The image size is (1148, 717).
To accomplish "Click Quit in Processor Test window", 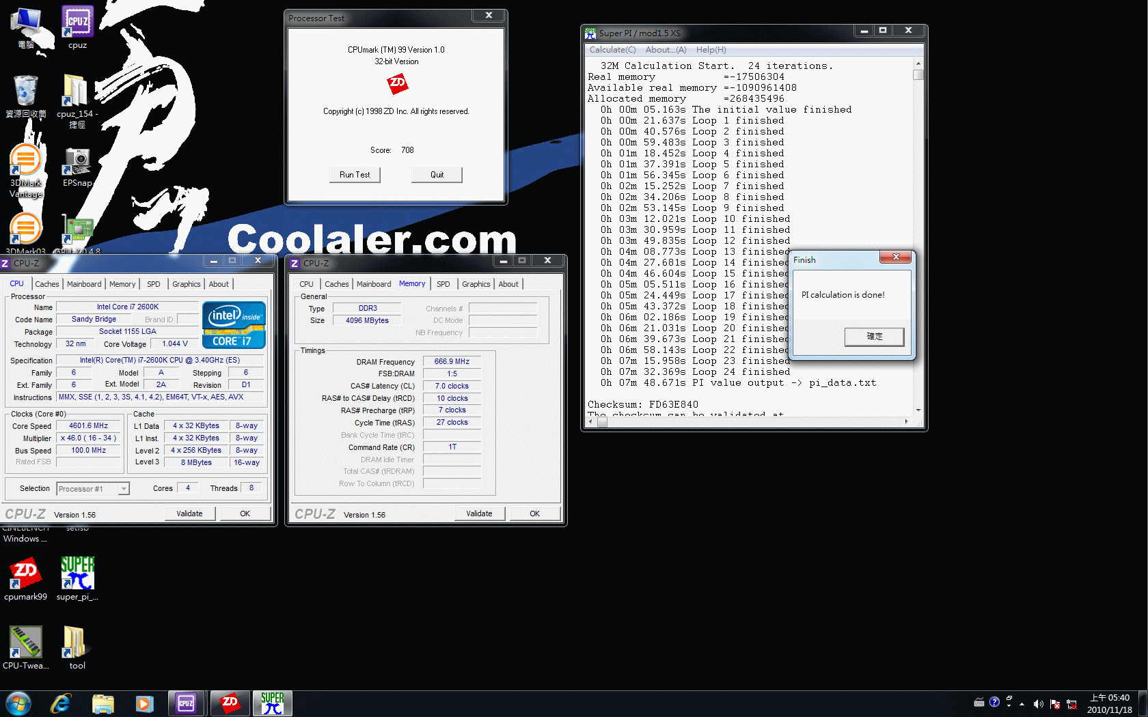I will point(437,175).
